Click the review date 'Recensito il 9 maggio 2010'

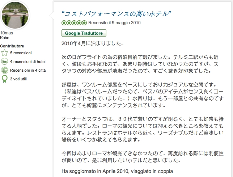[x=114, y=23]
